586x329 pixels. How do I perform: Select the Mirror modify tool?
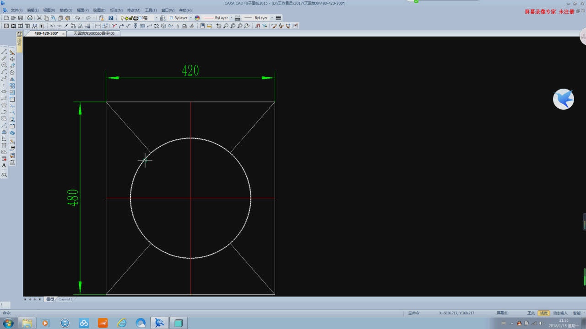12,79
